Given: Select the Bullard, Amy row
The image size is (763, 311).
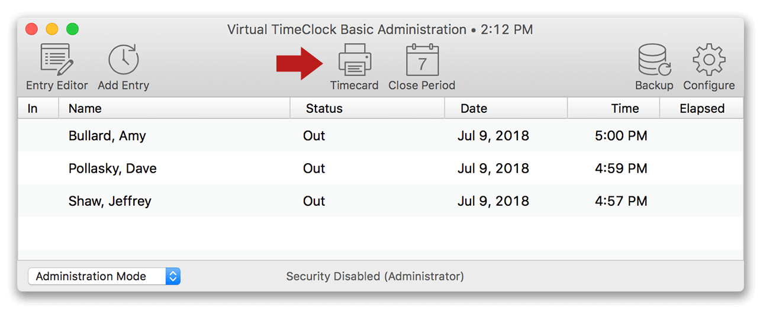Looking at the screenshot, I should 107,136.
